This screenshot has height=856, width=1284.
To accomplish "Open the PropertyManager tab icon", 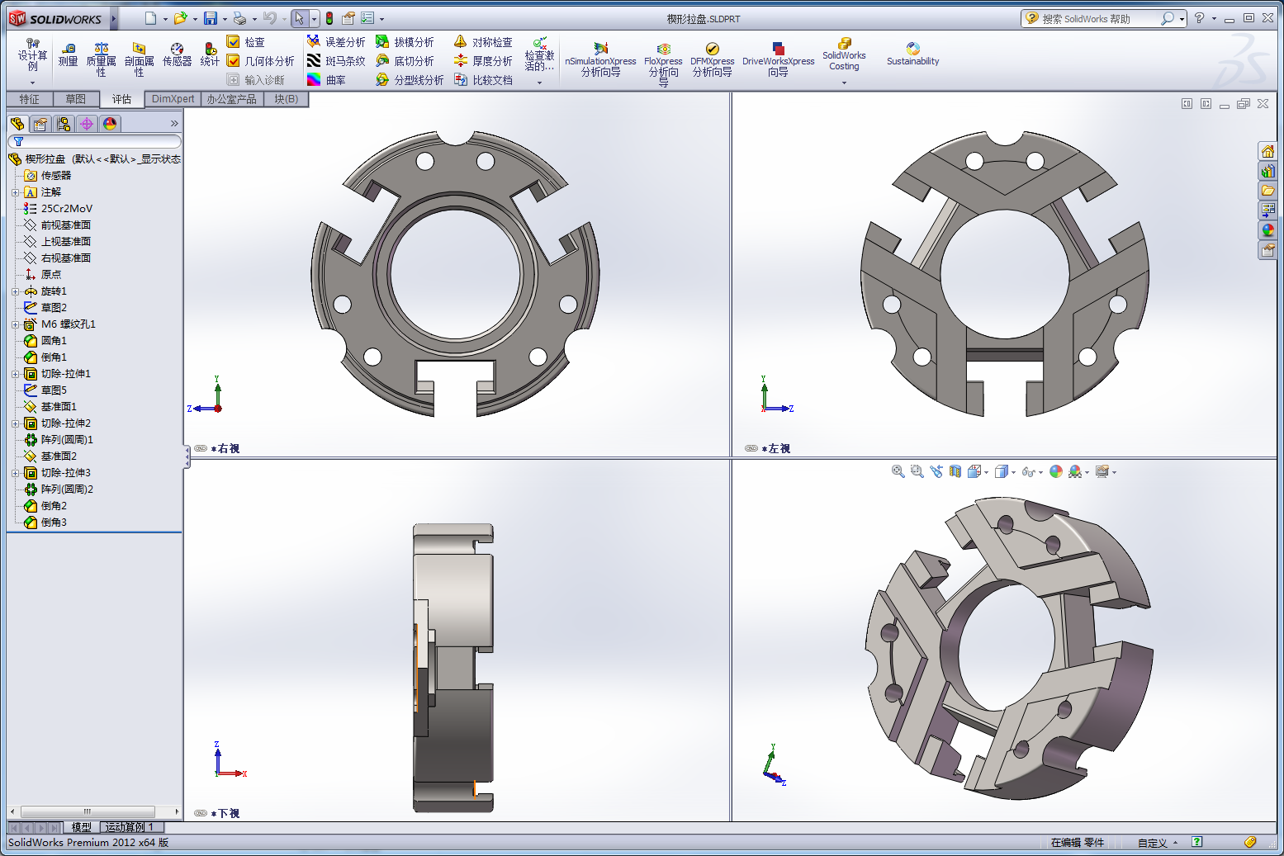I will tap(40, 124).
